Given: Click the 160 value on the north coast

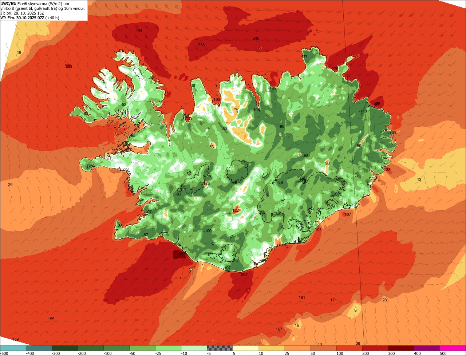Looking at the screenshot, I should (217, 100).
